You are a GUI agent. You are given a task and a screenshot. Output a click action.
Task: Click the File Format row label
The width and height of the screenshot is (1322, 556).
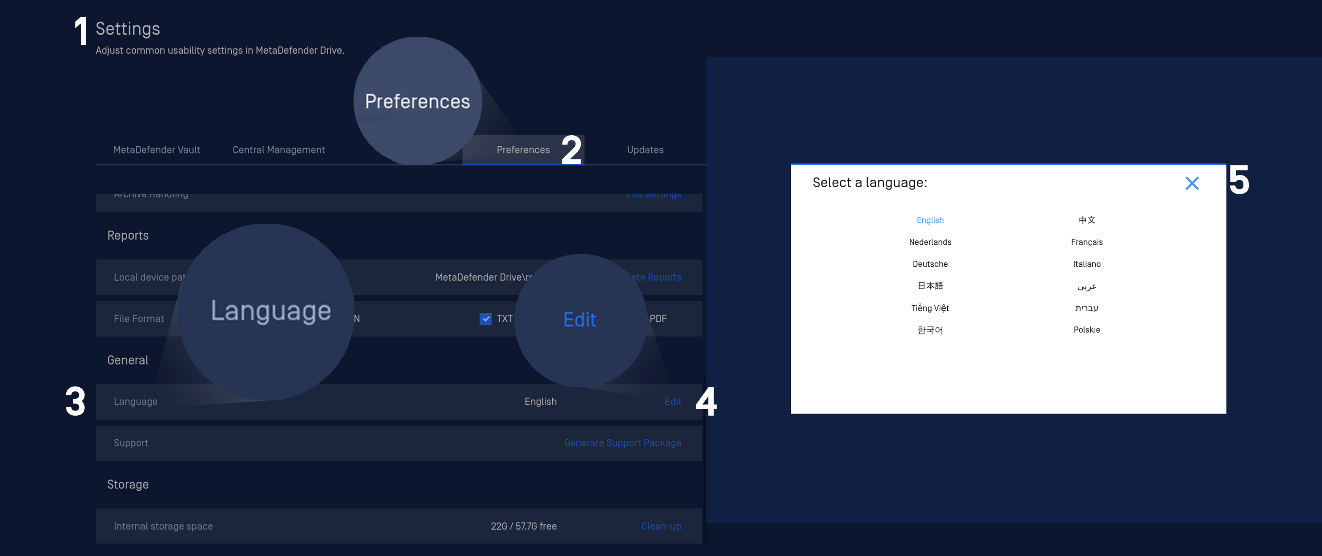click(139, 319)
